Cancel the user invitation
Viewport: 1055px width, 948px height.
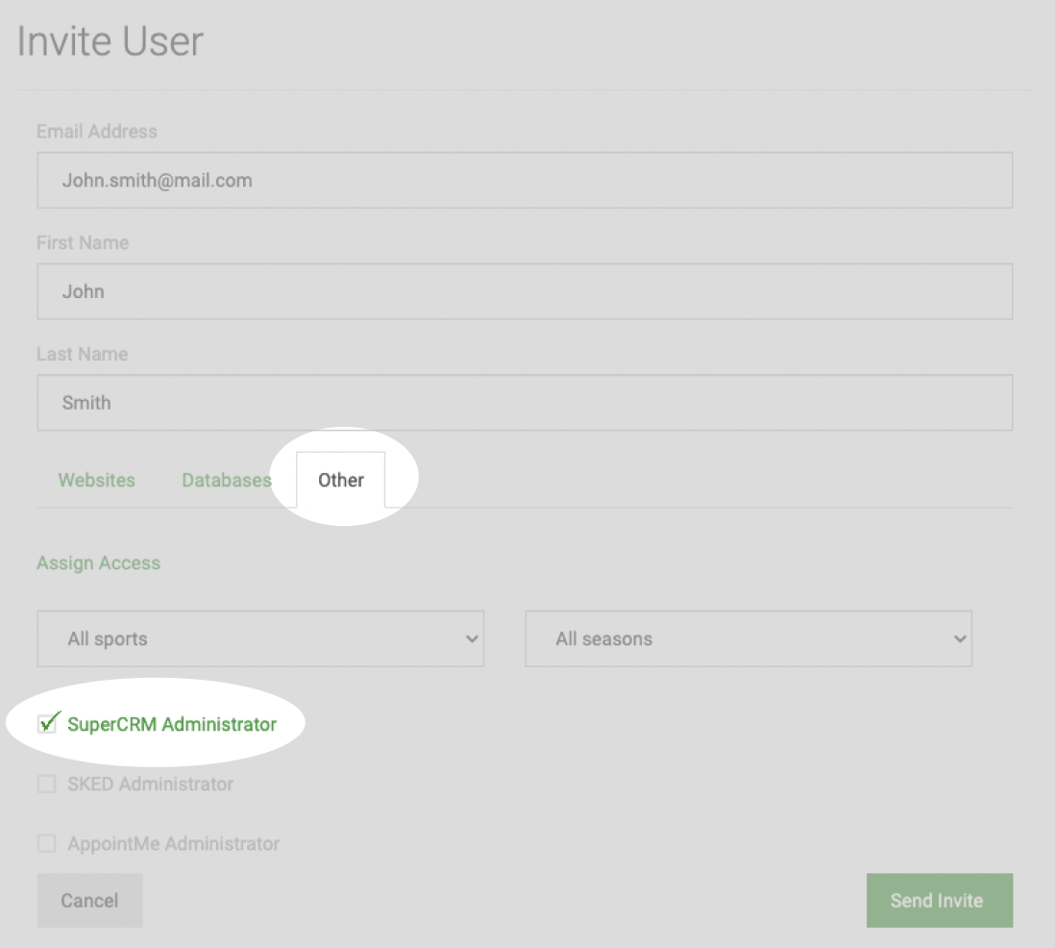click(x=89, y=900)
